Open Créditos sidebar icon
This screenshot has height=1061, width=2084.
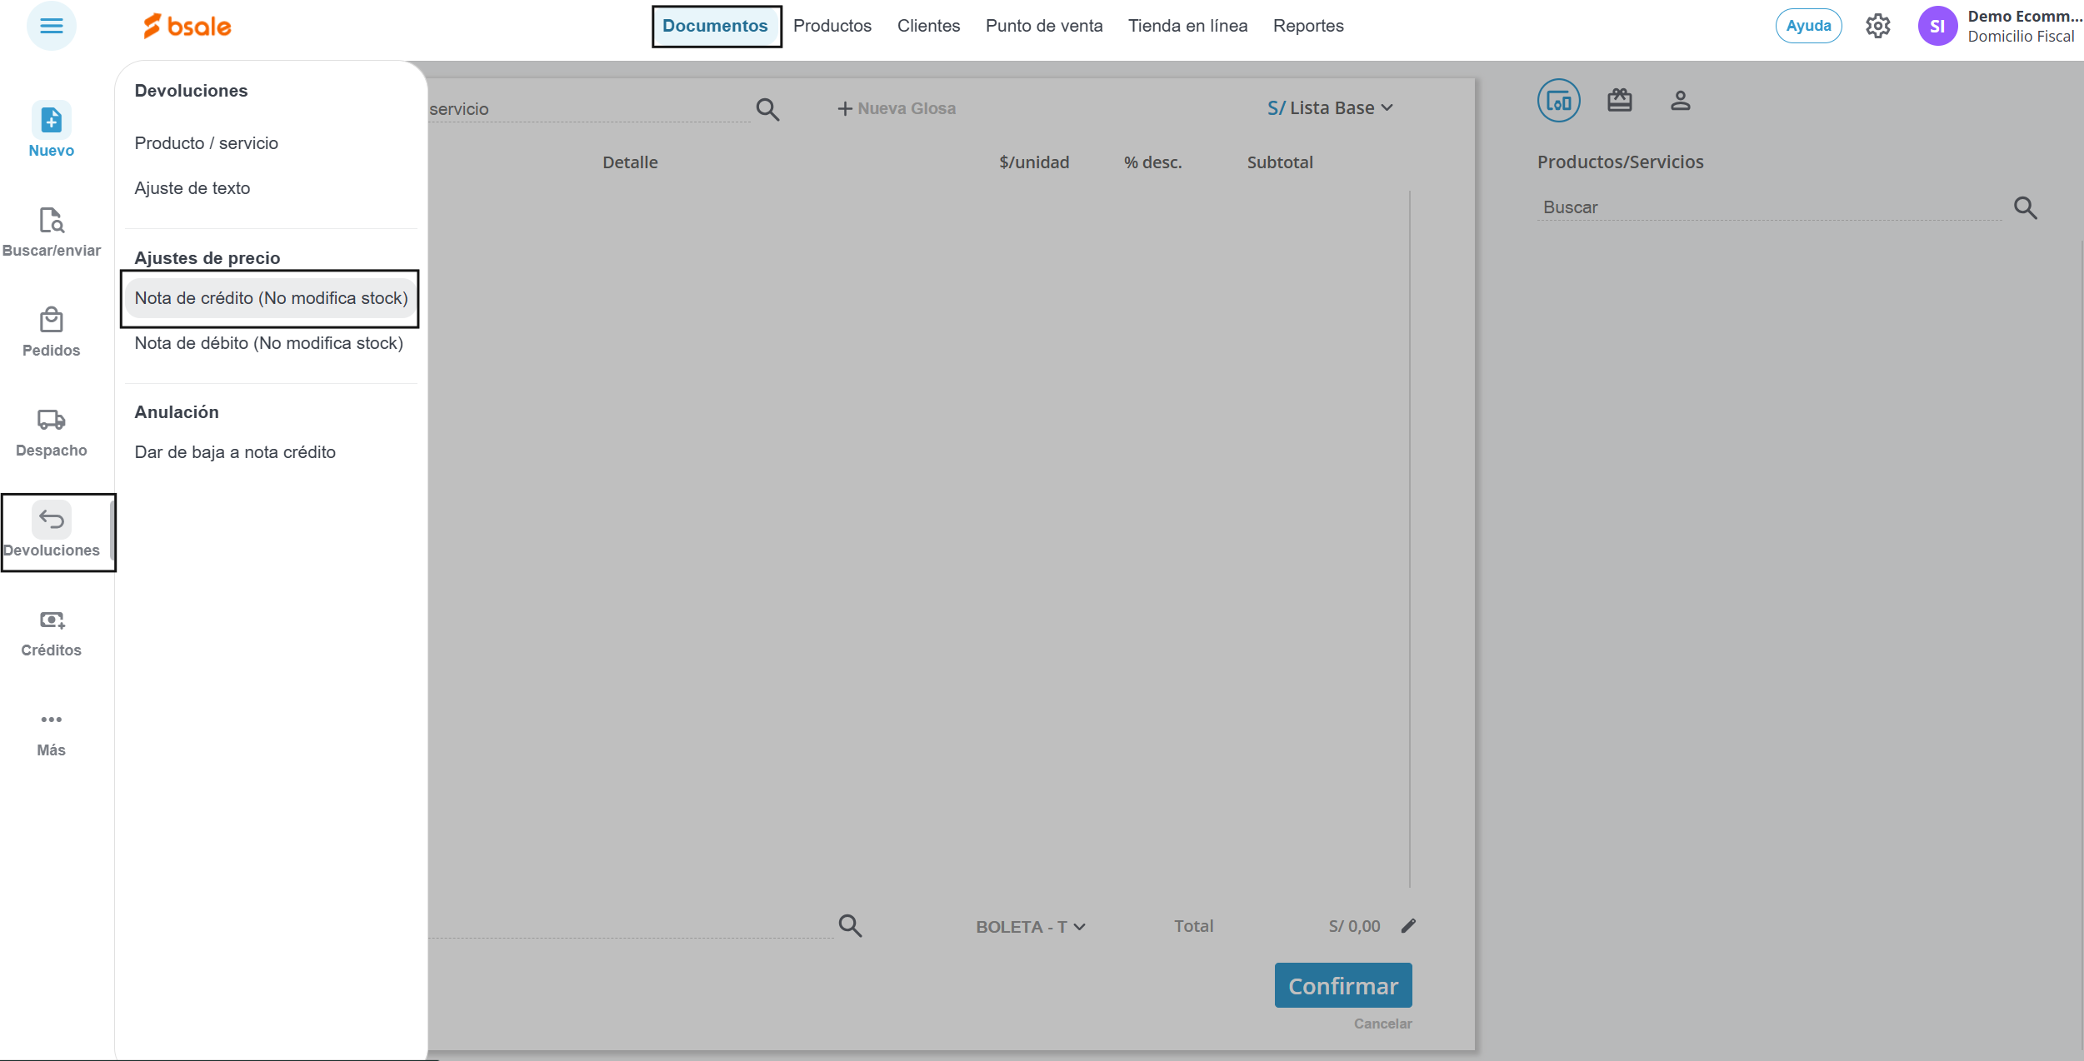(x=51, y=621)
